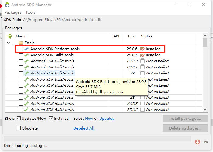Click the Tools folder icon
Screen dimensions: 213x152
21,43
